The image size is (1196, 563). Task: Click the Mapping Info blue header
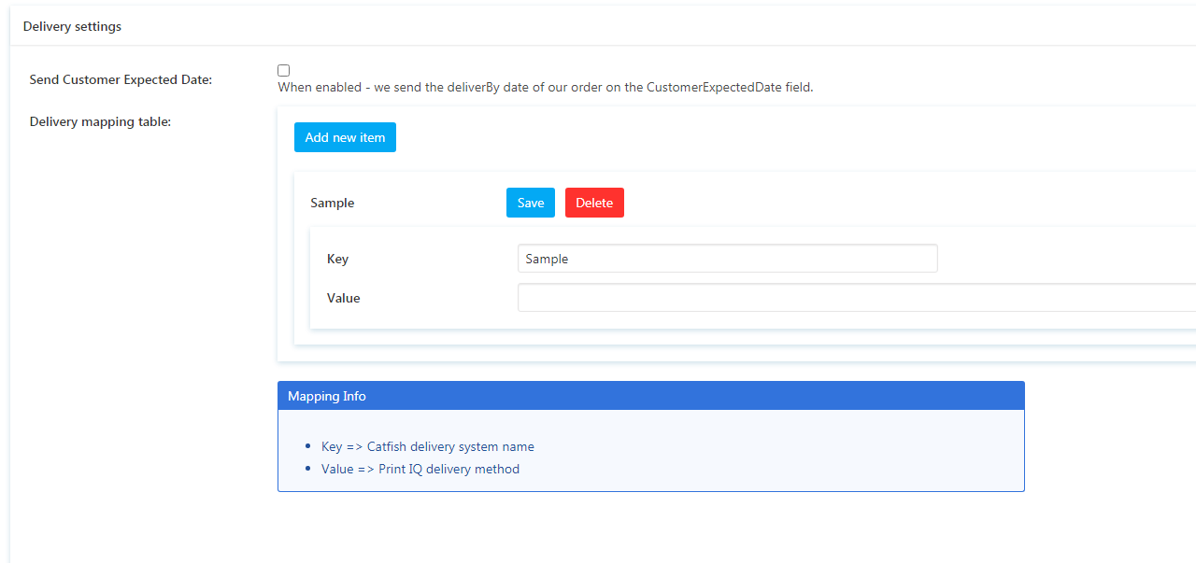650,396
